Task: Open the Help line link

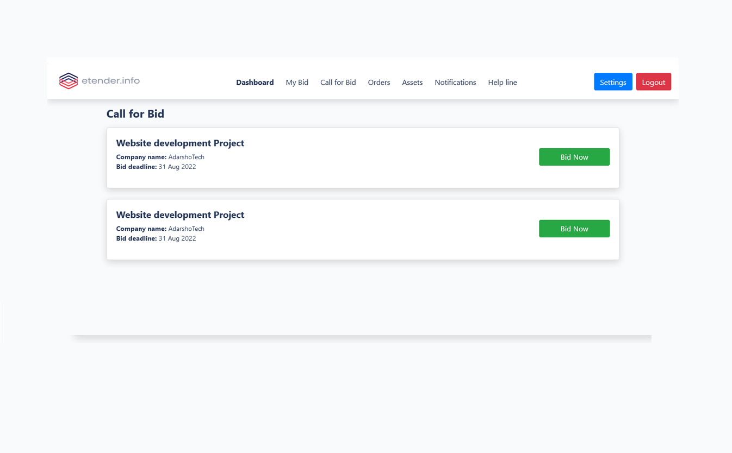Action: point(503,83)
